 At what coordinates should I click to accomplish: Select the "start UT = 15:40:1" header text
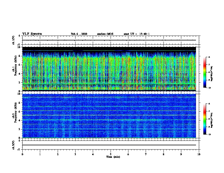point(137,34)
